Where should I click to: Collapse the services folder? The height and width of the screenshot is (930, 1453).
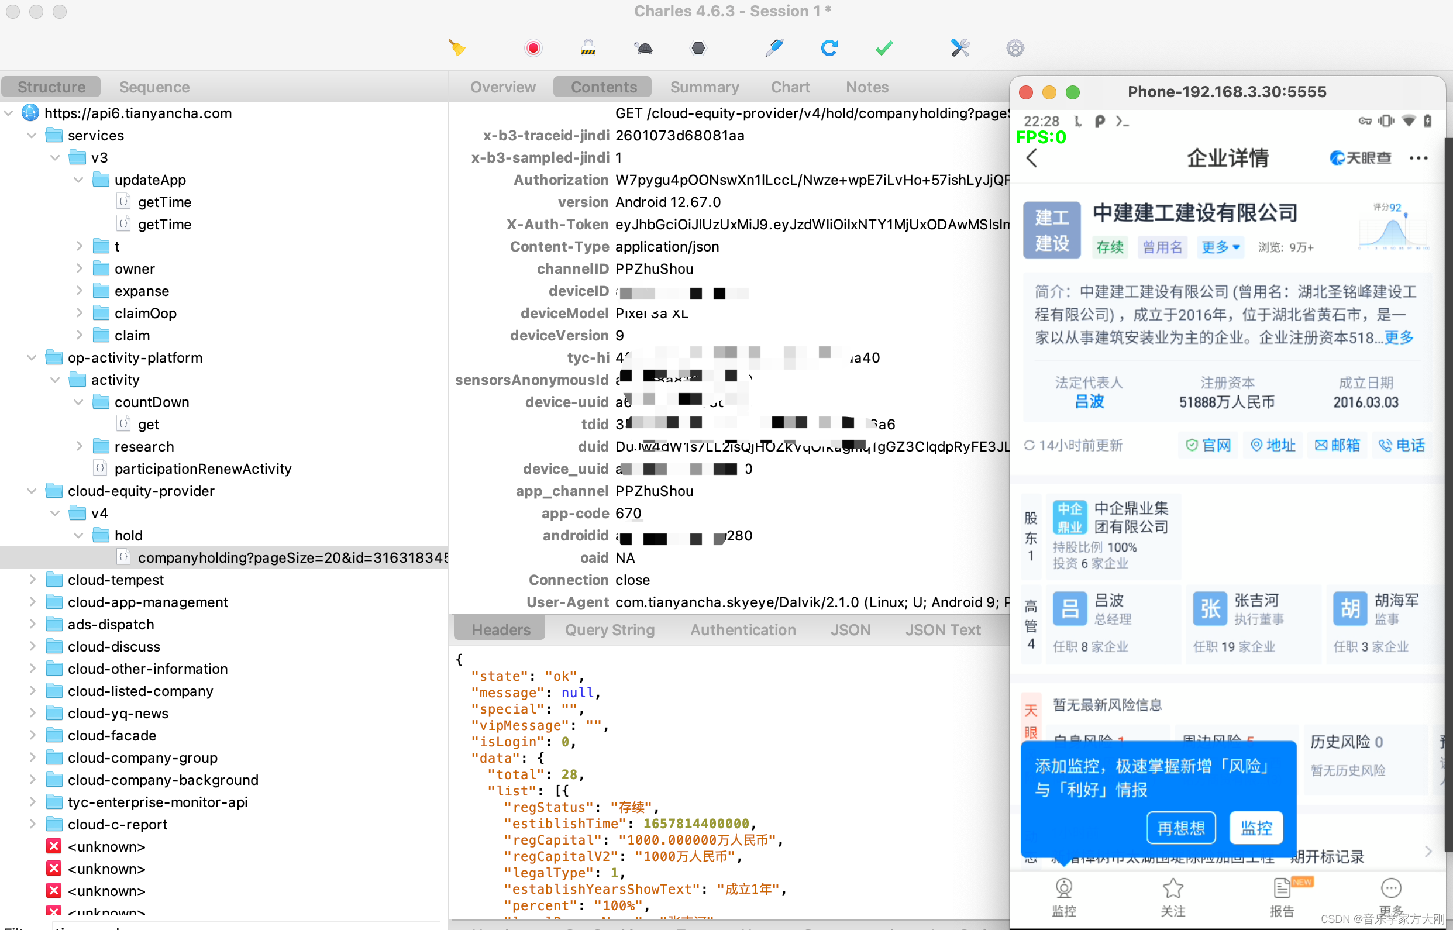(32, 135)
